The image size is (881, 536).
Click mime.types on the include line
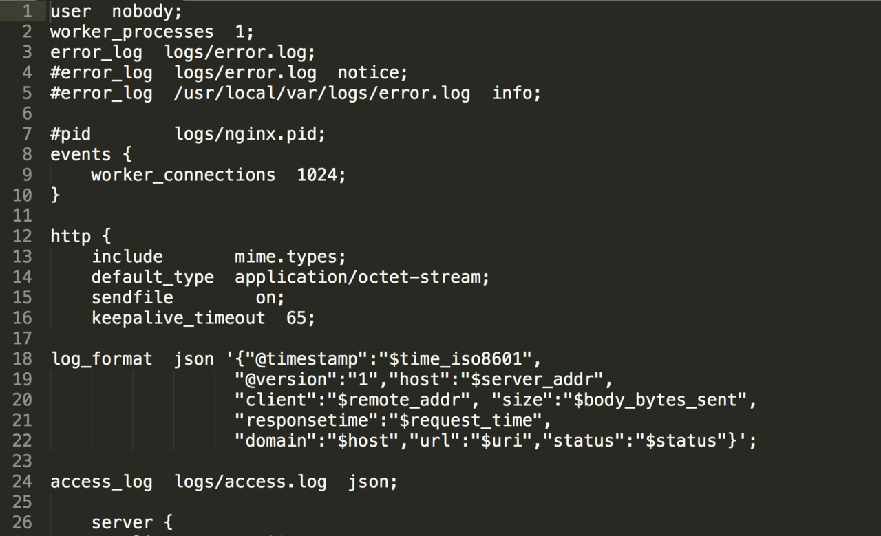[x=286, y=257]
